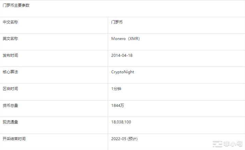Select the 现流通量 label cell

(10, 122)
